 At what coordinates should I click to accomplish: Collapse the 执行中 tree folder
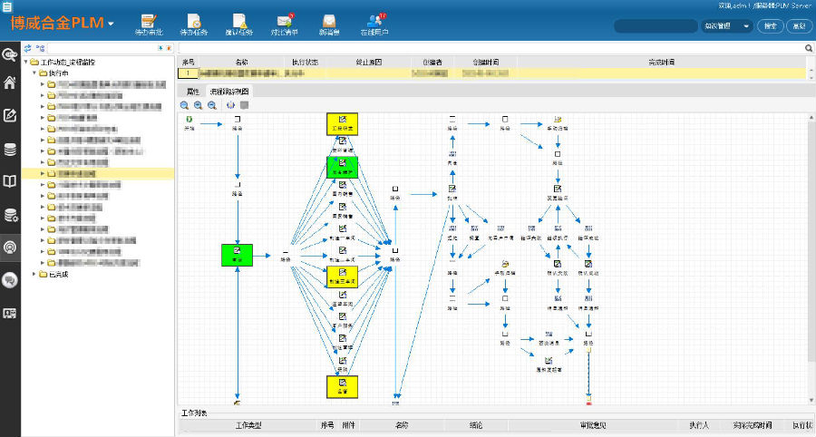click(34, 73)
